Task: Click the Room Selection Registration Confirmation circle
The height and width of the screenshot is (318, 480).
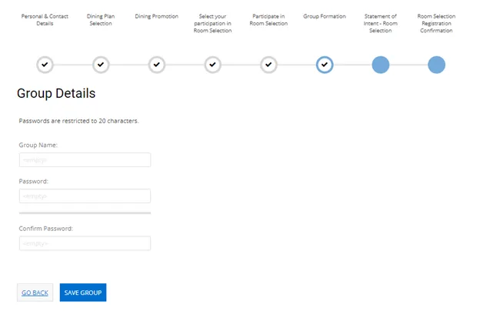Action: [436, 65]
